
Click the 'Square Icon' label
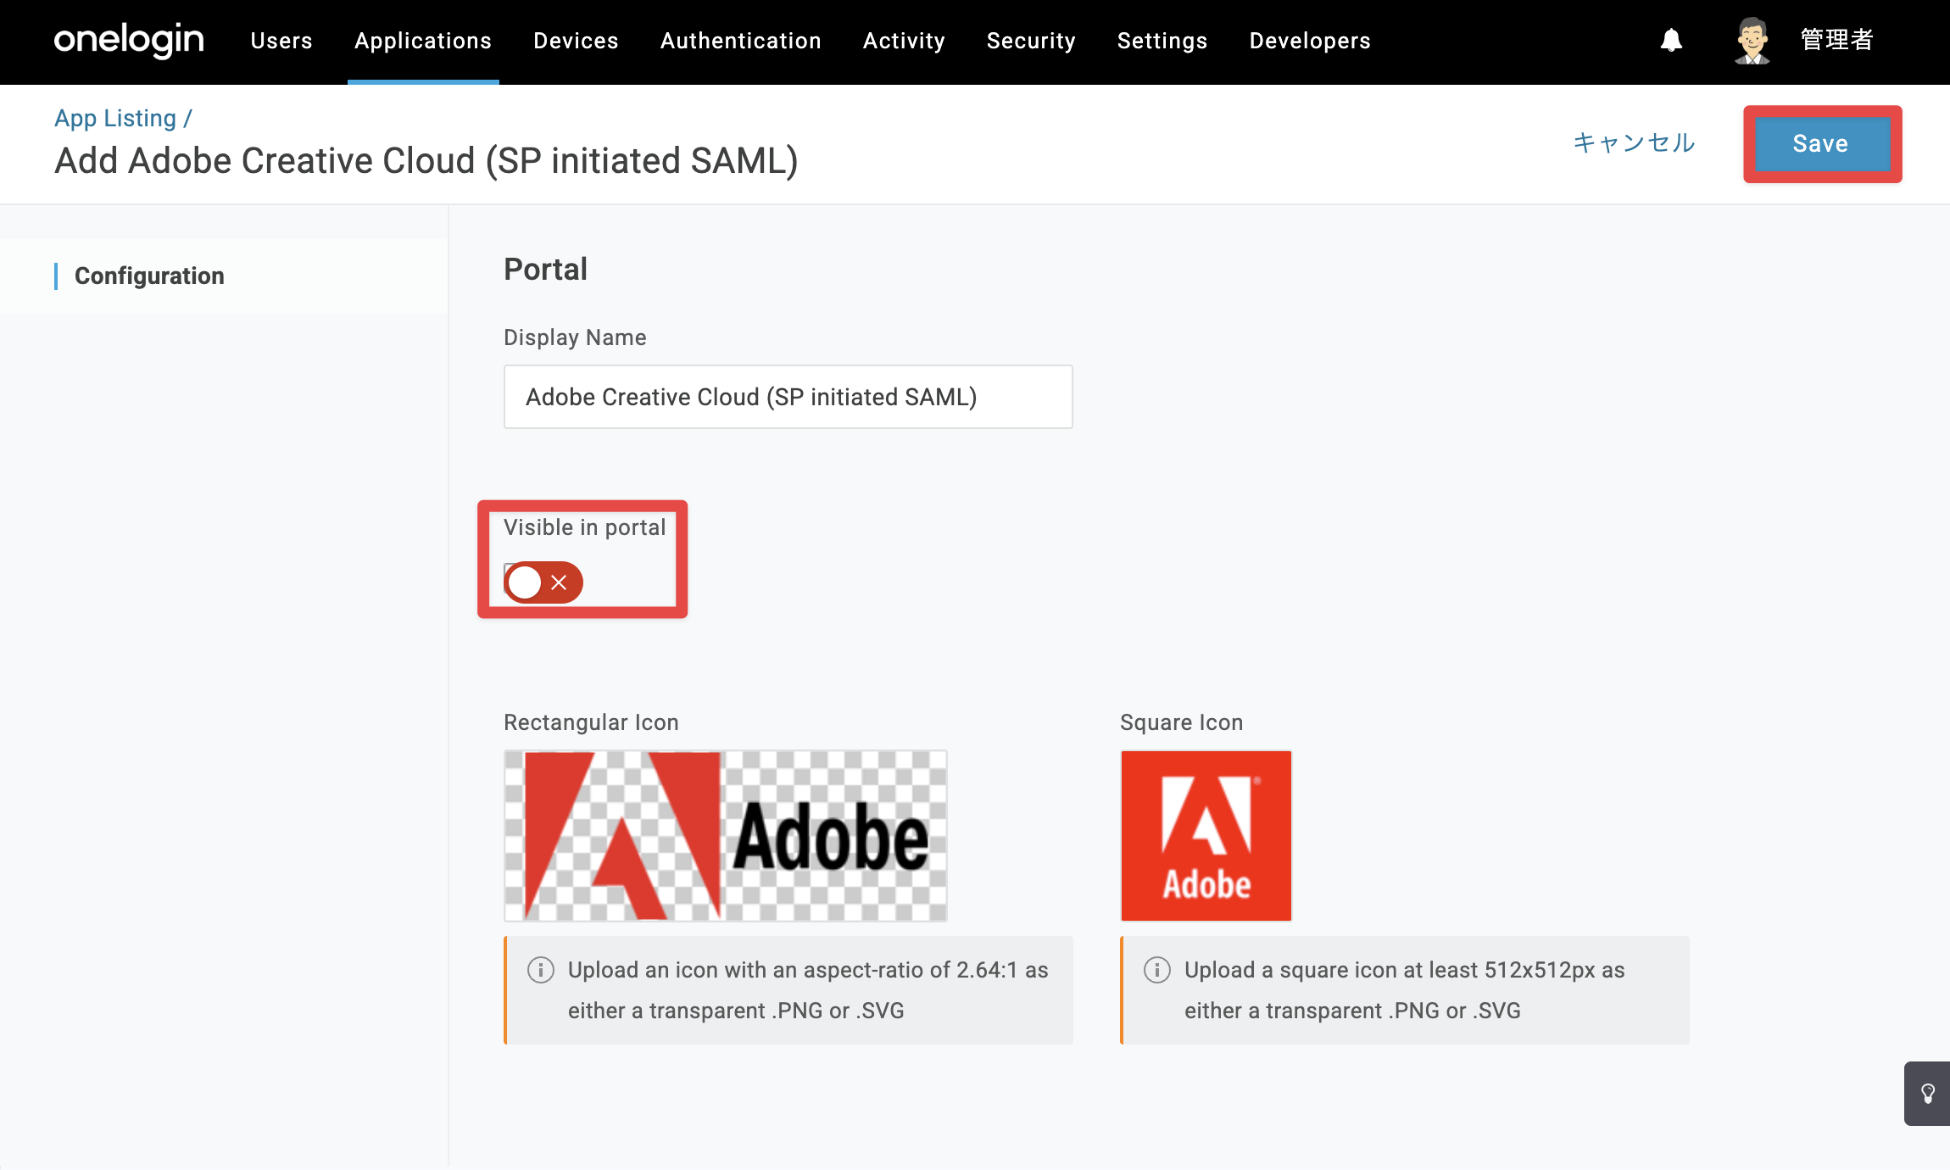click(1181, 722)
